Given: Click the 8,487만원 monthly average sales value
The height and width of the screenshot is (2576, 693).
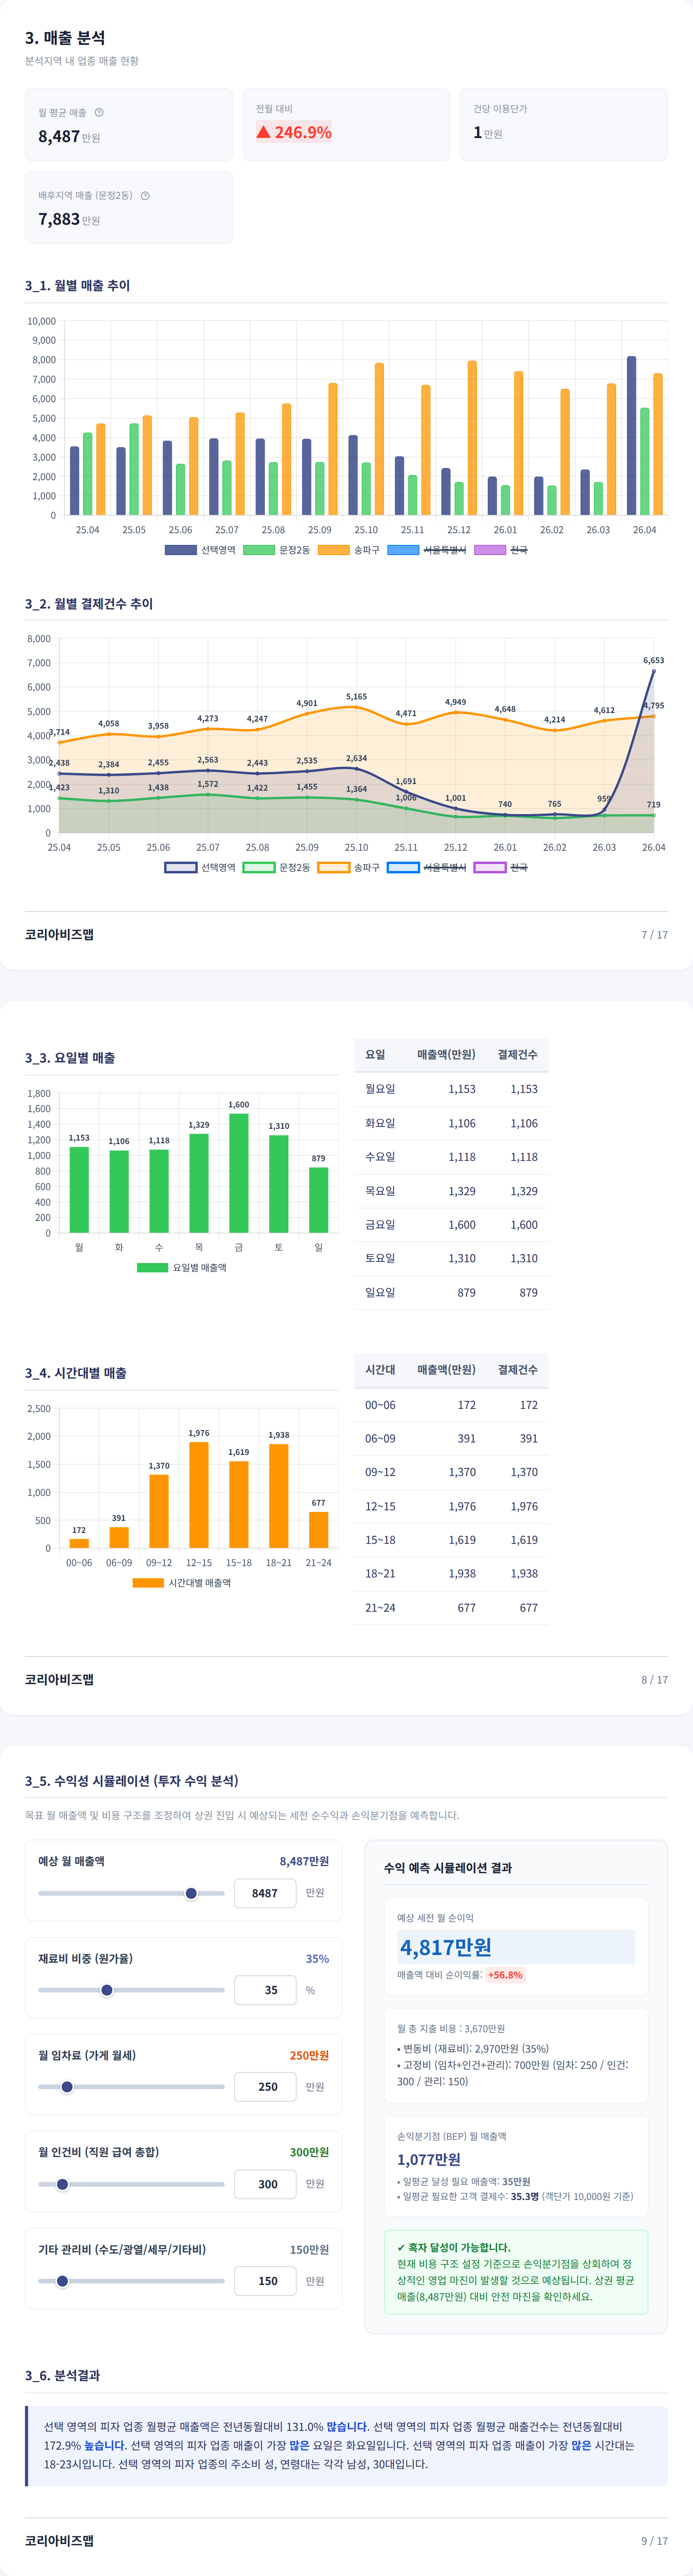Looking at the screenshot, I should [69, 136].
